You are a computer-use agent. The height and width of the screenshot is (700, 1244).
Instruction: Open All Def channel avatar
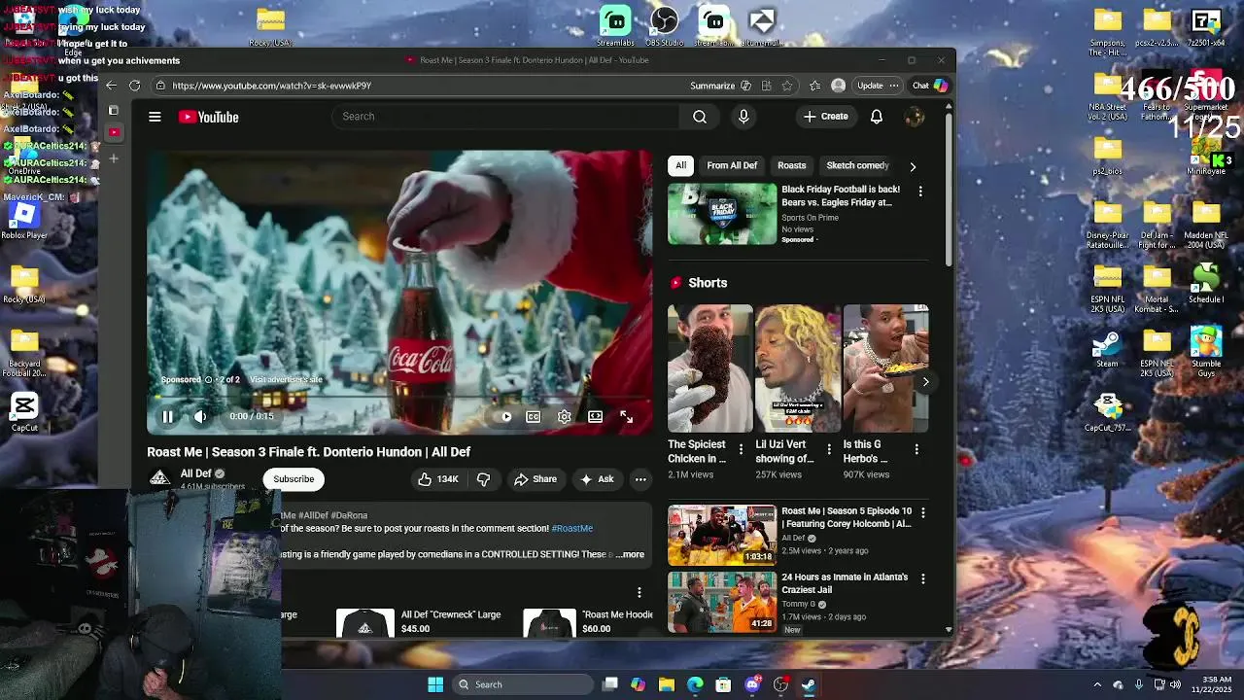click(x=159, y=478)
